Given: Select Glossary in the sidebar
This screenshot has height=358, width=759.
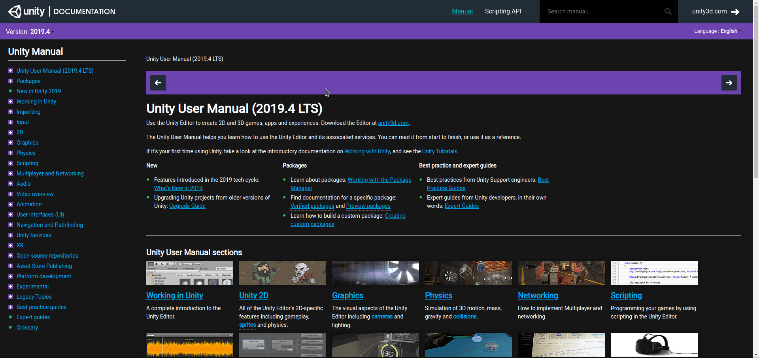Looking at the screenshot, I should pyautogui.click(x=27, y=328).
